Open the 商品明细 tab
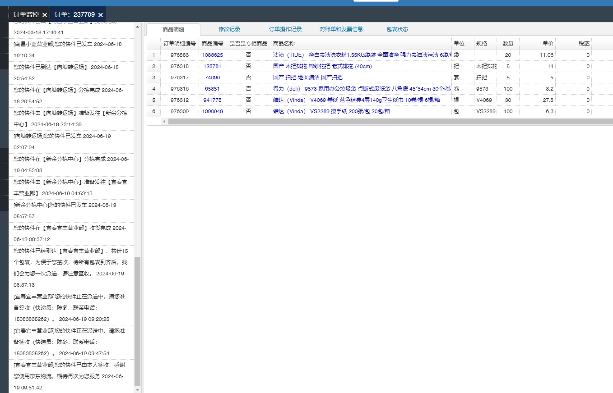 (173, 29)
